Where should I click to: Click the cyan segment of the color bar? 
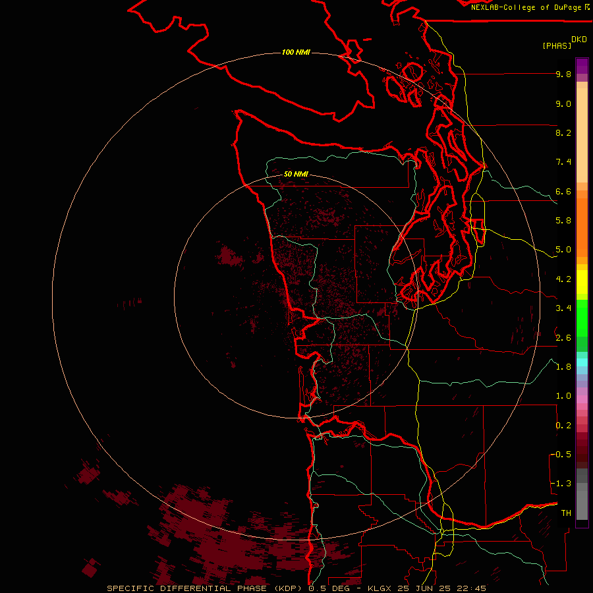click(582, 362)
